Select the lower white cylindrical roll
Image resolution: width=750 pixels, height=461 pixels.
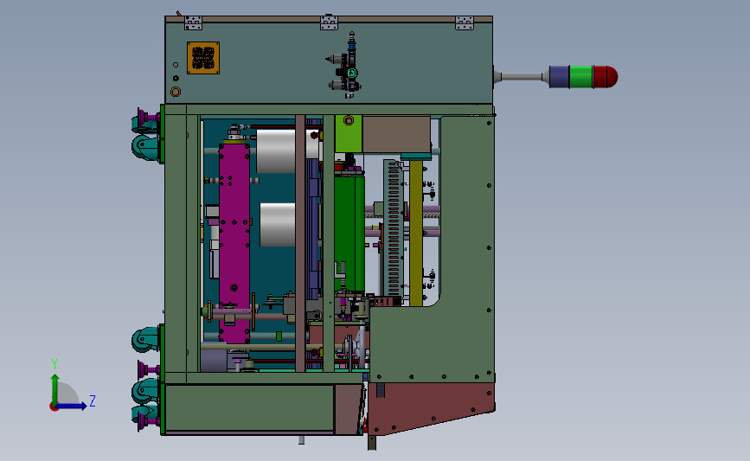click(278, 225)
